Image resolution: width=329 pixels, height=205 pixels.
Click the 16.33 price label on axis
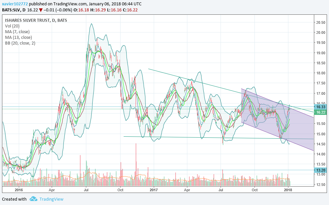click(x=321, y=107)
